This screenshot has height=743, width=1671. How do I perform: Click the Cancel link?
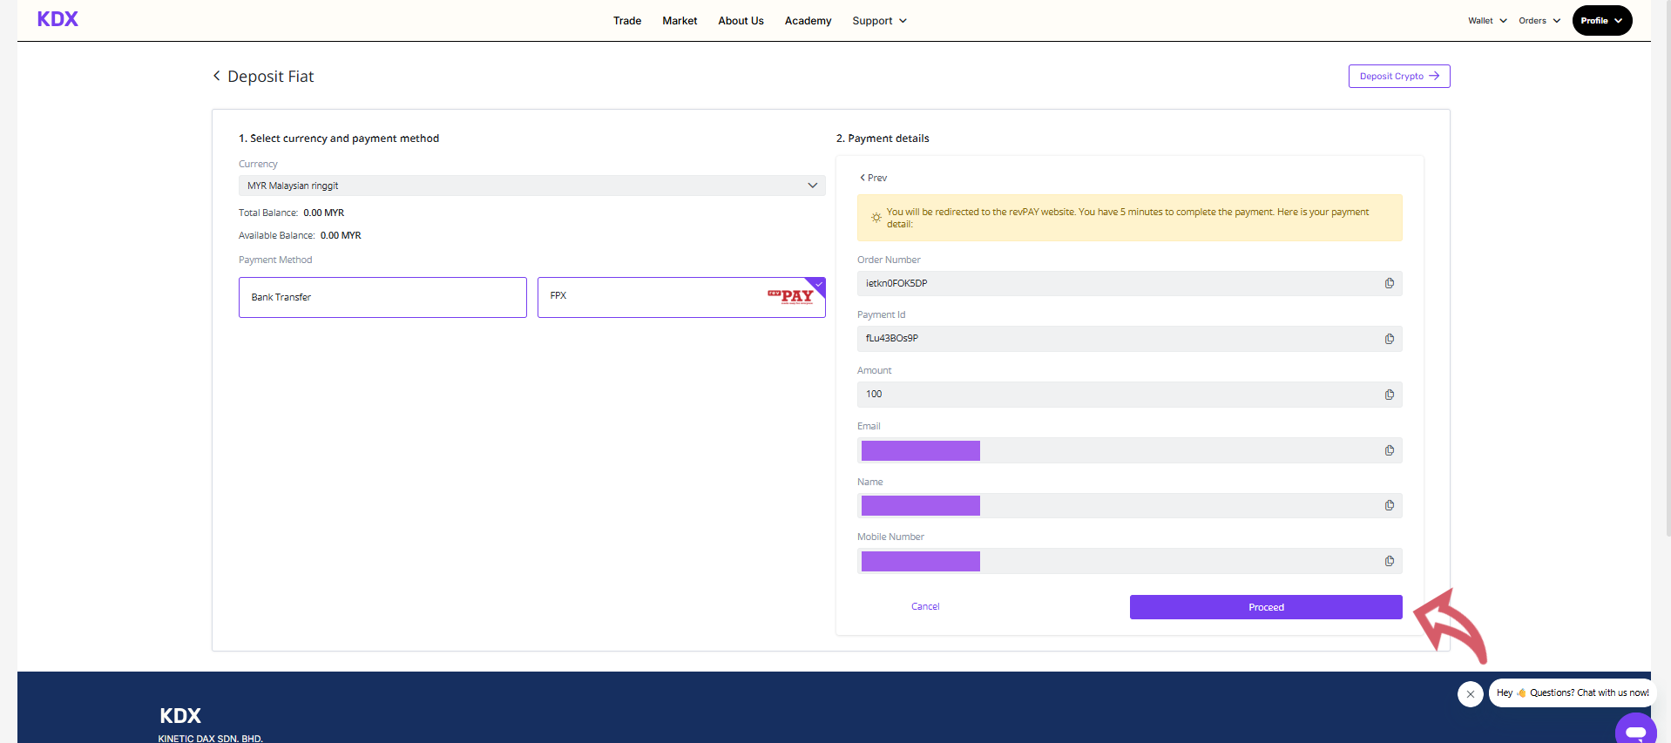coord(925,606)
